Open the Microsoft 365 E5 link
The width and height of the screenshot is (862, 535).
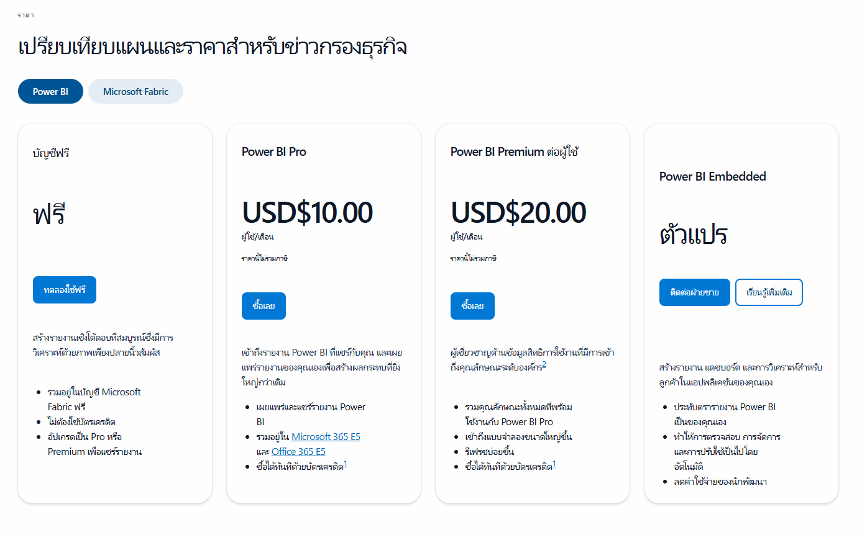click(326, 436)
